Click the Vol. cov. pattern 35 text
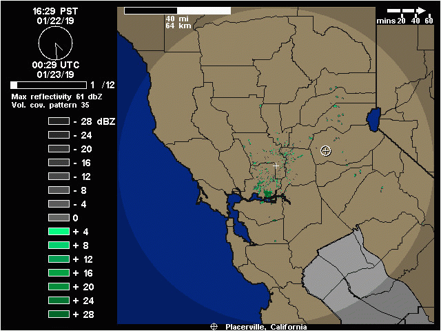 pyautogui.click(x=50, y=106)
